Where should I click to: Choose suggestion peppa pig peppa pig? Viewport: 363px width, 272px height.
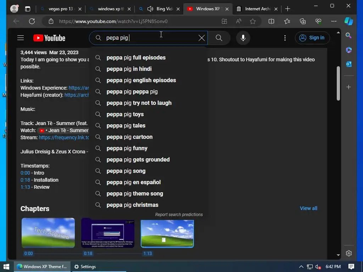(x=149, y=92)
